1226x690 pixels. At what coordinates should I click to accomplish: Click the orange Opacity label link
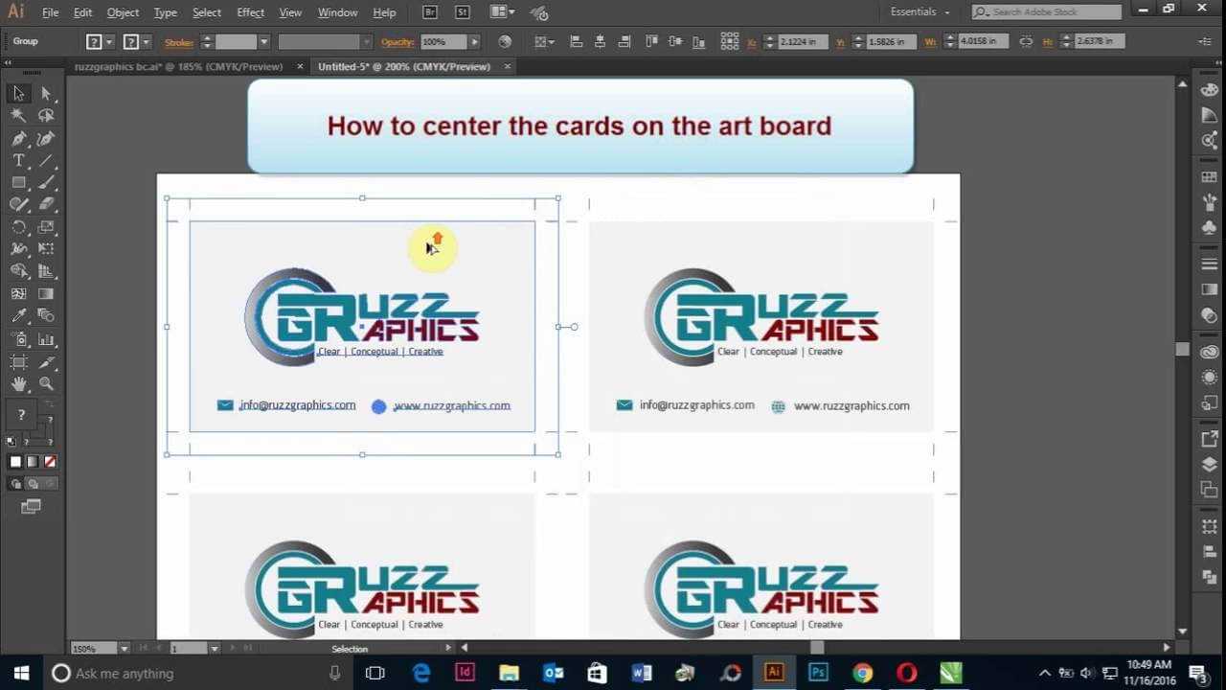398,42
